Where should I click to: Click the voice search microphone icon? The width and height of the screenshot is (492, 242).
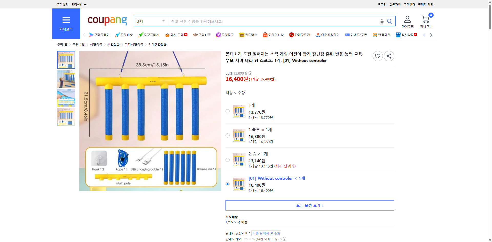click(382, 21)
